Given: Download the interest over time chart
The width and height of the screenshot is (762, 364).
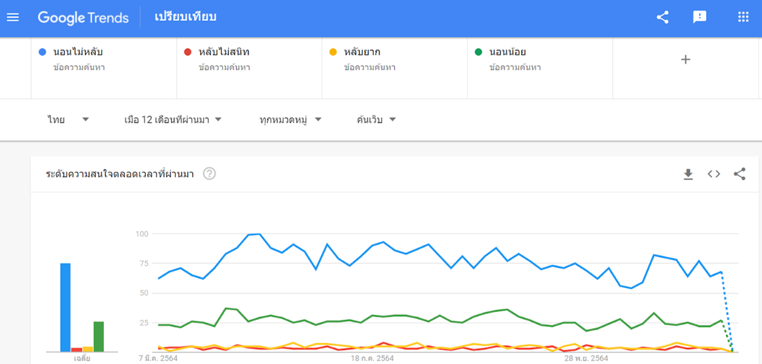Looking at the screenshot, I should tap(688, 174).
